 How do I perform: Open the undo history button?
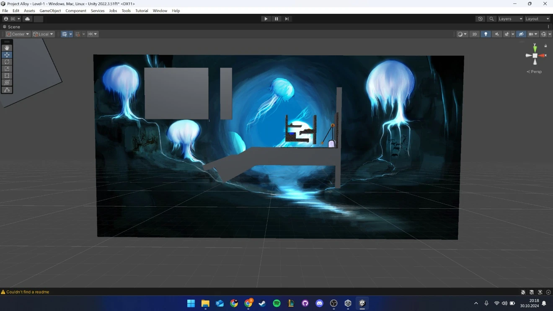click(x=480, y=19)
